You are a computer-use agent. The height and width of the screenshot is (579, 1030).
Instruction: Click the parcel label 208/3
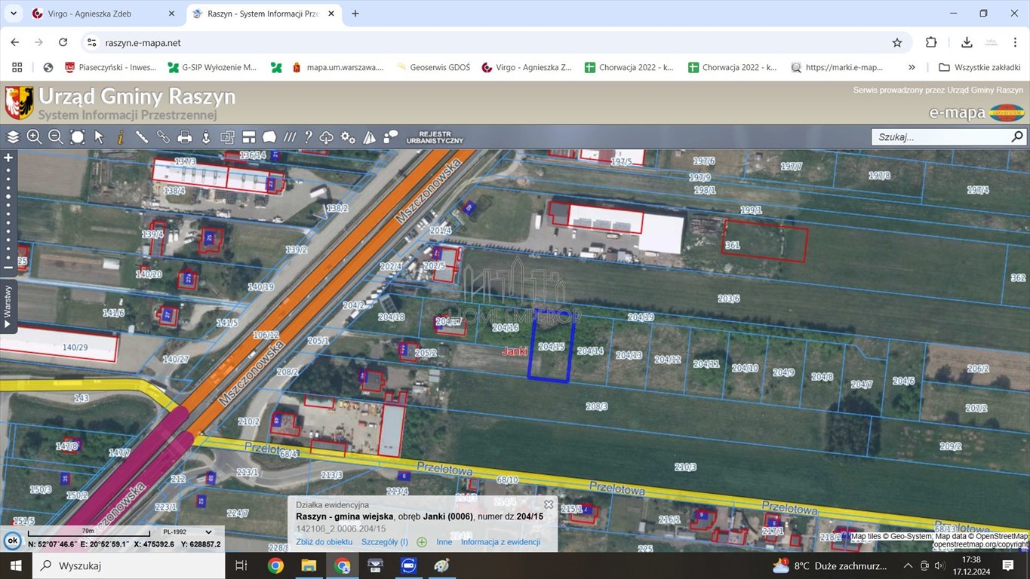[x=596, y=406]
